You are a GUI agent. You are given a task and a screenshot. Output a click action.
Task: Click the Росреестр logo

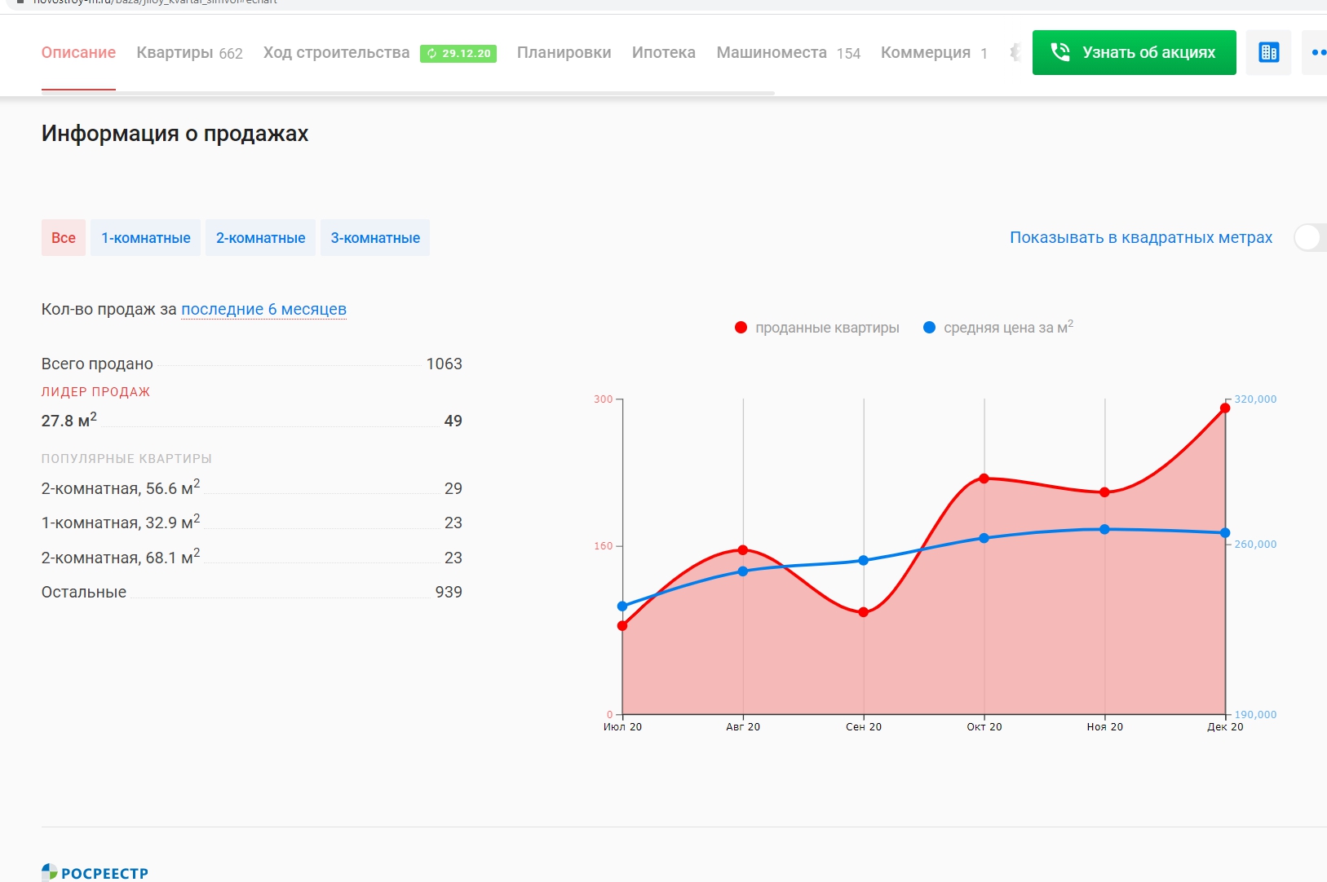coord(95,872)
